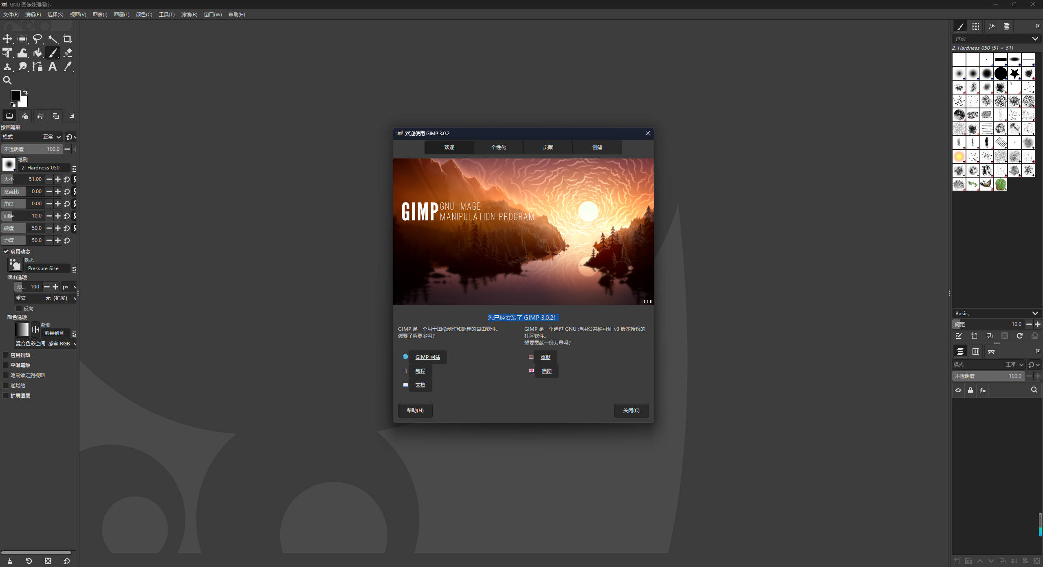The width and height of the screenshot is (1043, 567).
Task: Open the 重复 dropdown
Action: click(x=45, y=298)
